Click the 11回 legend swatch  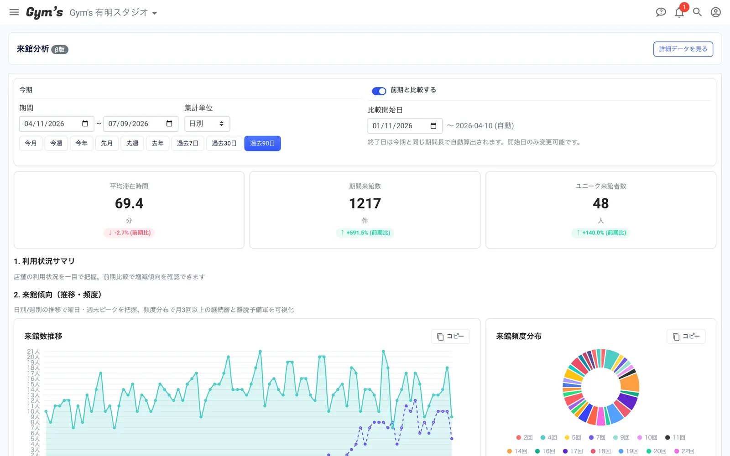coord(667,437)
